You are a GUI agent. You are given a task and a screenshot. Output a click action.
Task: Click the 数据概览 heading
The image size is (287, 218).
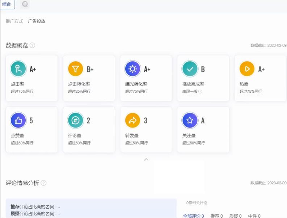[x=17, y=45]
